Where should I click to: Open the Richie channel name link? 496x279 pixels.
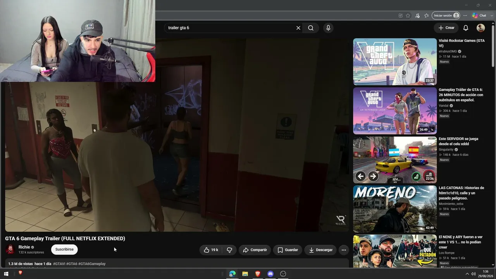coord(24,247)
